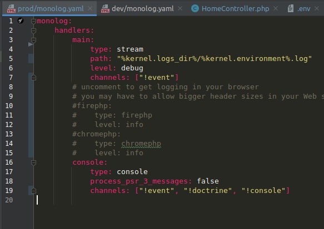
Task: Click the "!console" channel string
Action: click(x=263, y=191)
